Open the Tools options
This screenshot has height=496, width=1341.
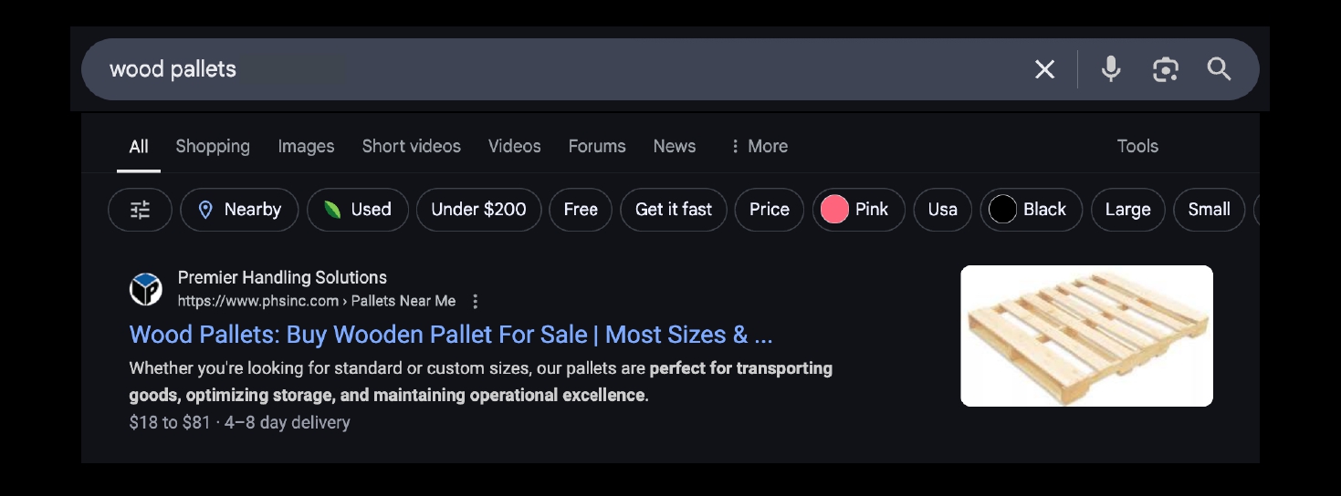[1137, 146]
